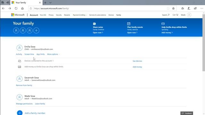Click See devices link
Screen dimensions: 205x115
pyautogui.click(x=137, y=61)
